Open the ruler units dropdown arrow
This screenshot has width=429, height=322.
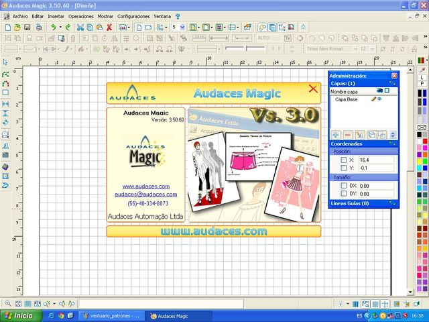pos(166,27)
